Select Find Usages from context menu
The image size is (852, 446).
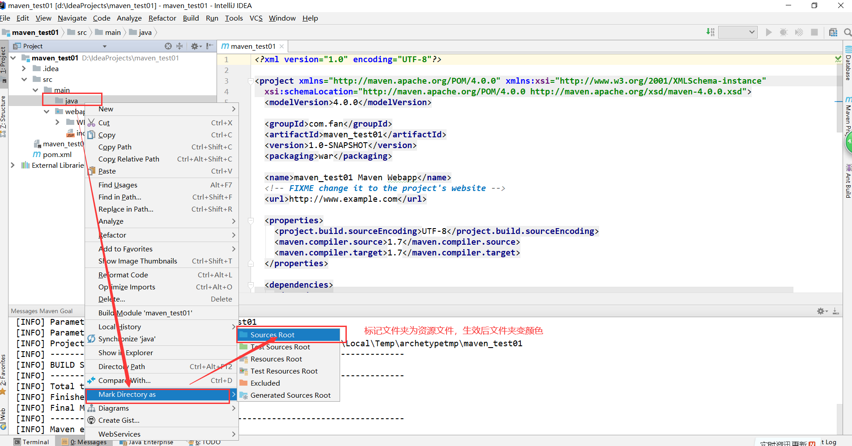162,185
